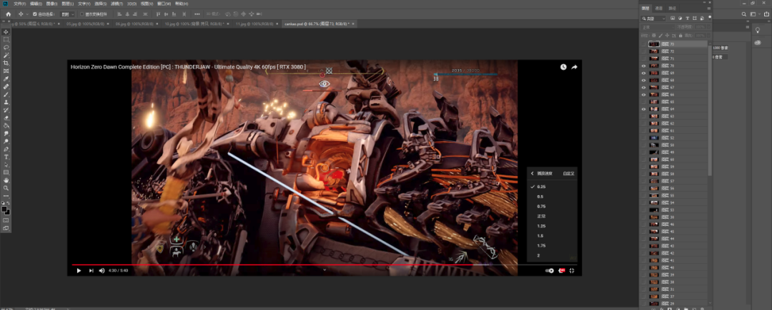Select the Lasso tool
The width and height of the screenshot is (772, 310).
click(6, 48)
